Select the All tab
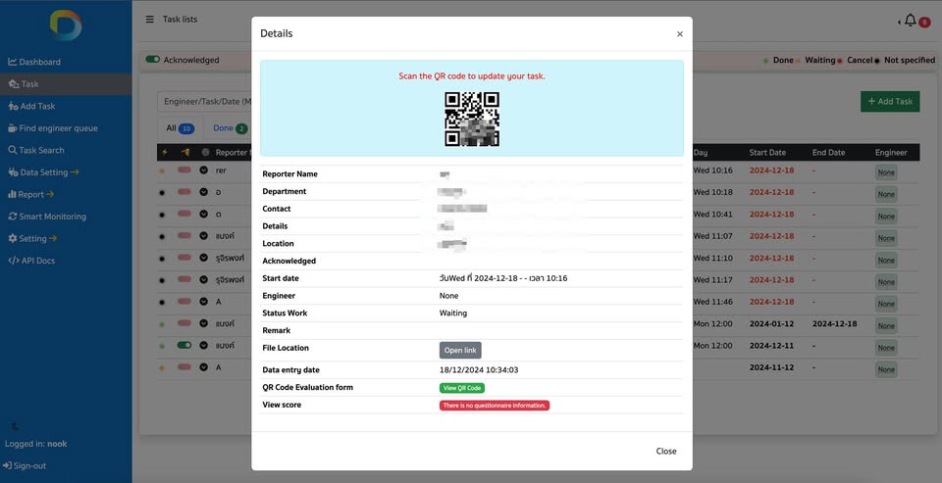Viewport: 942px width, 483px height. 180,128
